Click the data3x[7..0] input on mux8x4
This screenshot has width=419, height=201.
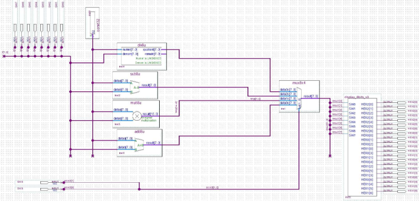click(288, 89)
